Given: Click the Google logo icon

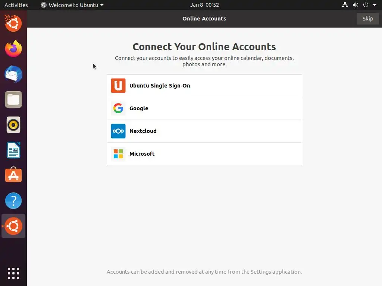Looking at the screenshot, I should tap(118, 108).
